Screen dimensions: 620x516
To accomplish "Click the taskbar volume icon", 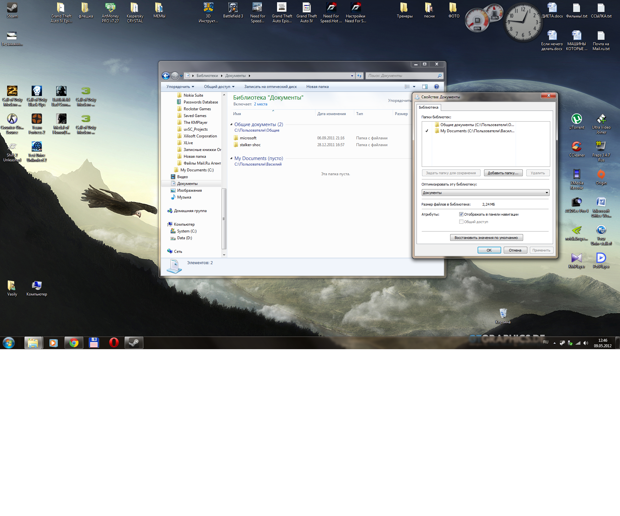I will (586, 343).
